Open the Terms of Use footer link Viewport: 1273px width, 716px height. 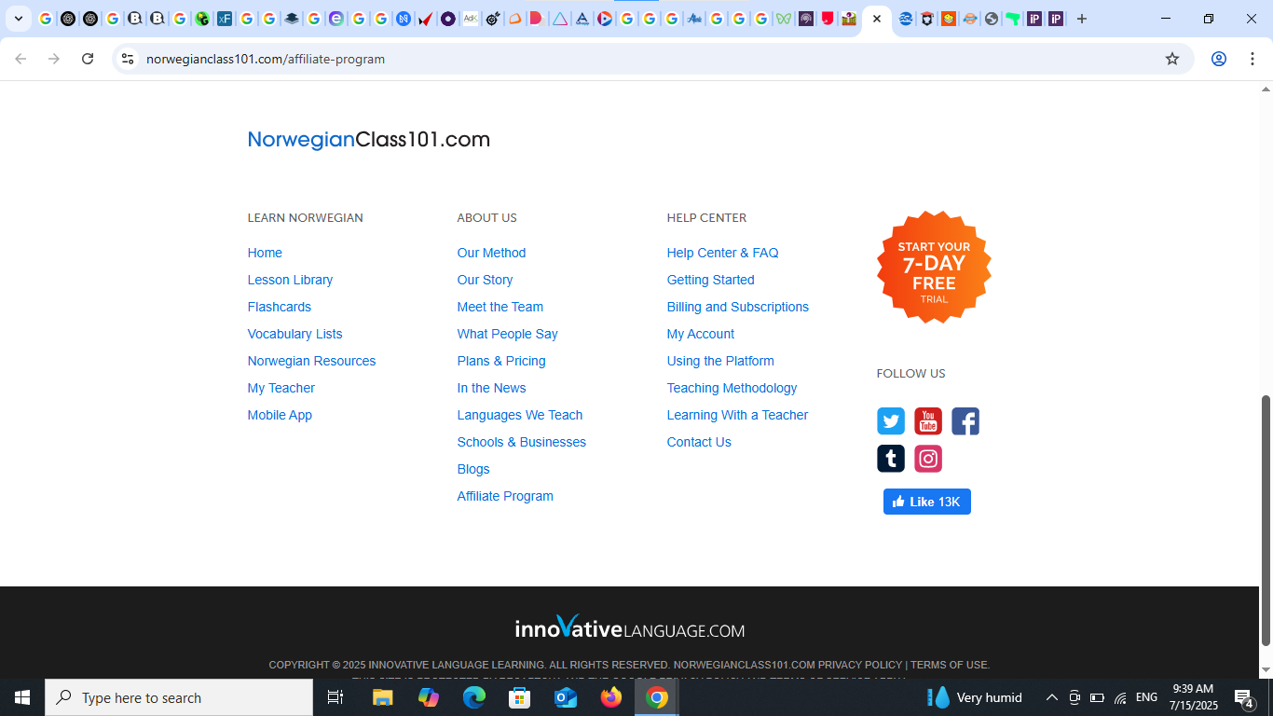click(x=949, y=665)
